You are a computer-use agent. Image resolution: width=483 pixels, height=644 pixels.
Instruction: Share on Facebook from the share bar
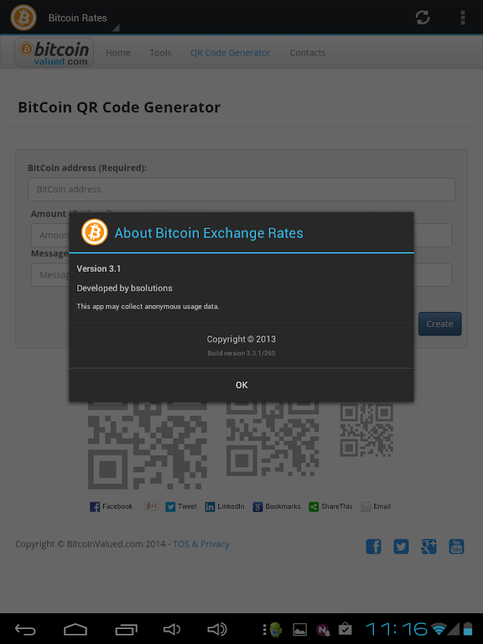[112, 507]
